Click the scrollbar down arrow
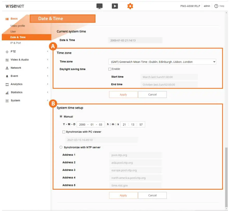This screenshot has height=211, width=230. tap(226, 209)
